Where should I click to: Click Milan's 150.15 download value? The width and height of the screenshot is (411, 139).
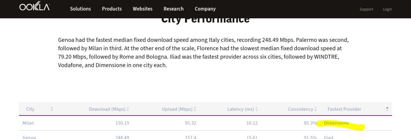tap(122, 123)
